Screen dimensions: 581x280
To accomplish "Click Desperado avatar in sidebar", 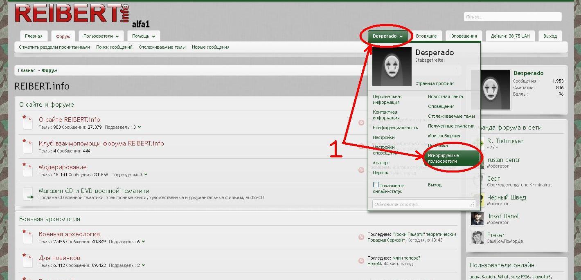I will coord(491,90).
